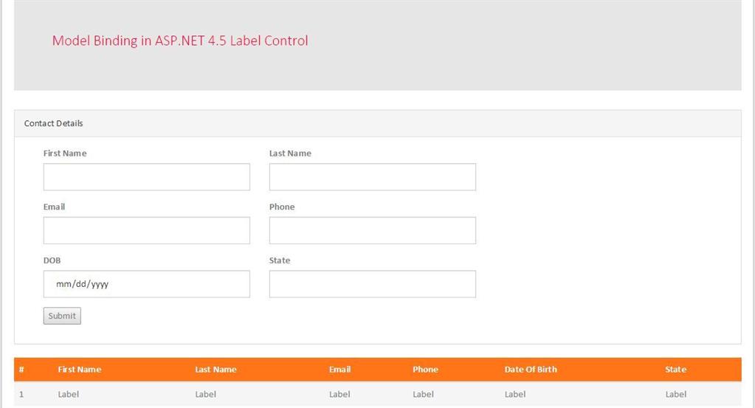
Task: Click Label cell under State column
Action: click(676, 394)
